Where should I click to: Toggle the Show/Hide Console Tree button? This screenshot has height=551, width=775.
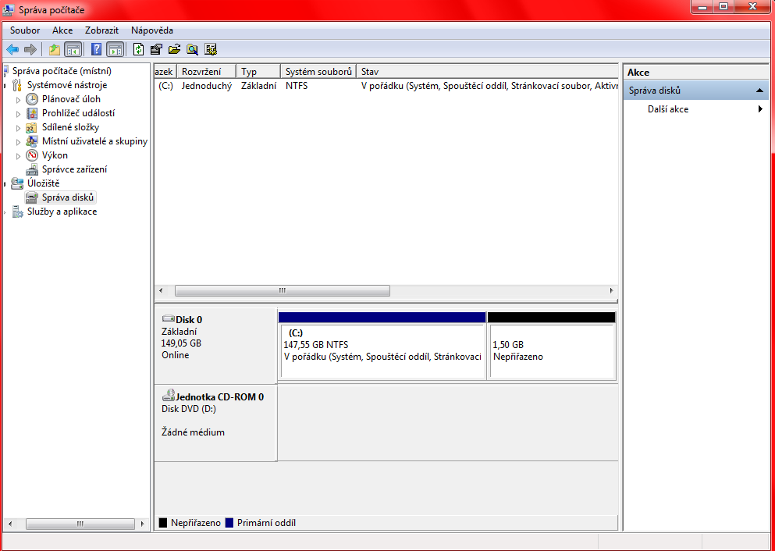[73, 49]
